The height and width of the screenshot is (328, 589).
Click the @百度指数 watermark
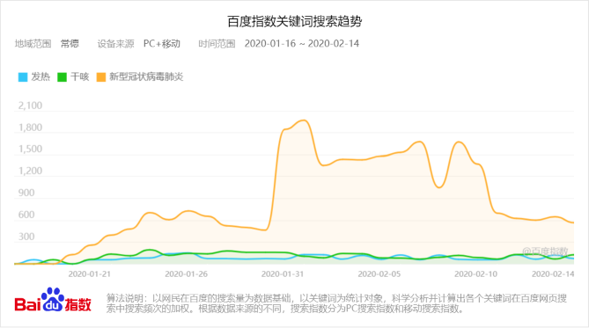[545, 251]
